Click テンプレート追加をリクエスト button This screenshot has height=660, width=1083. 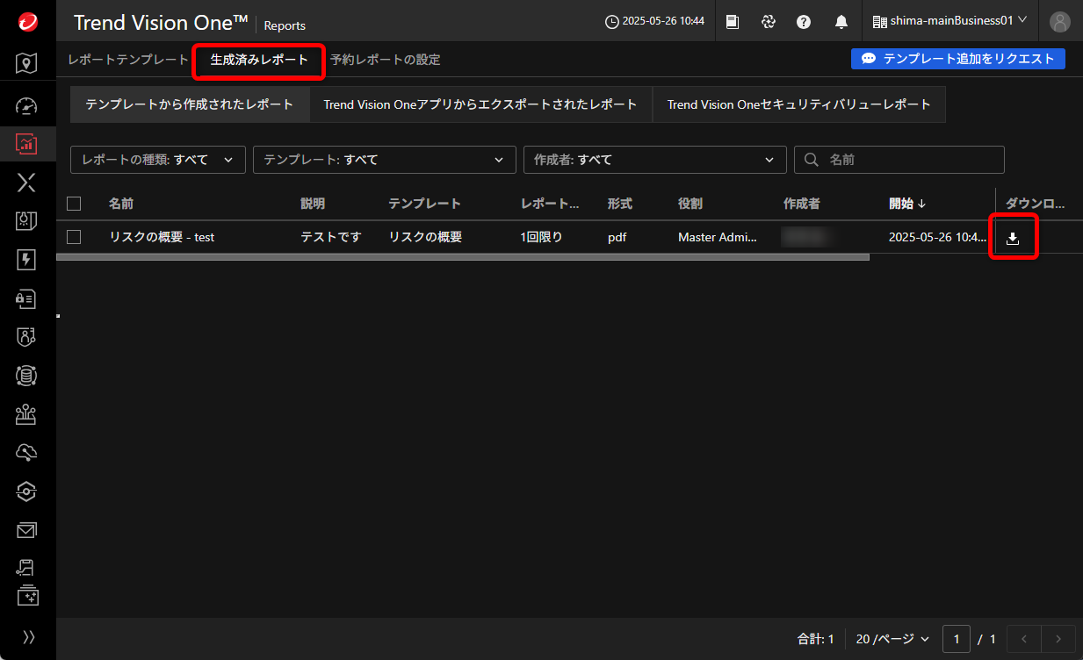coord(958,59)
